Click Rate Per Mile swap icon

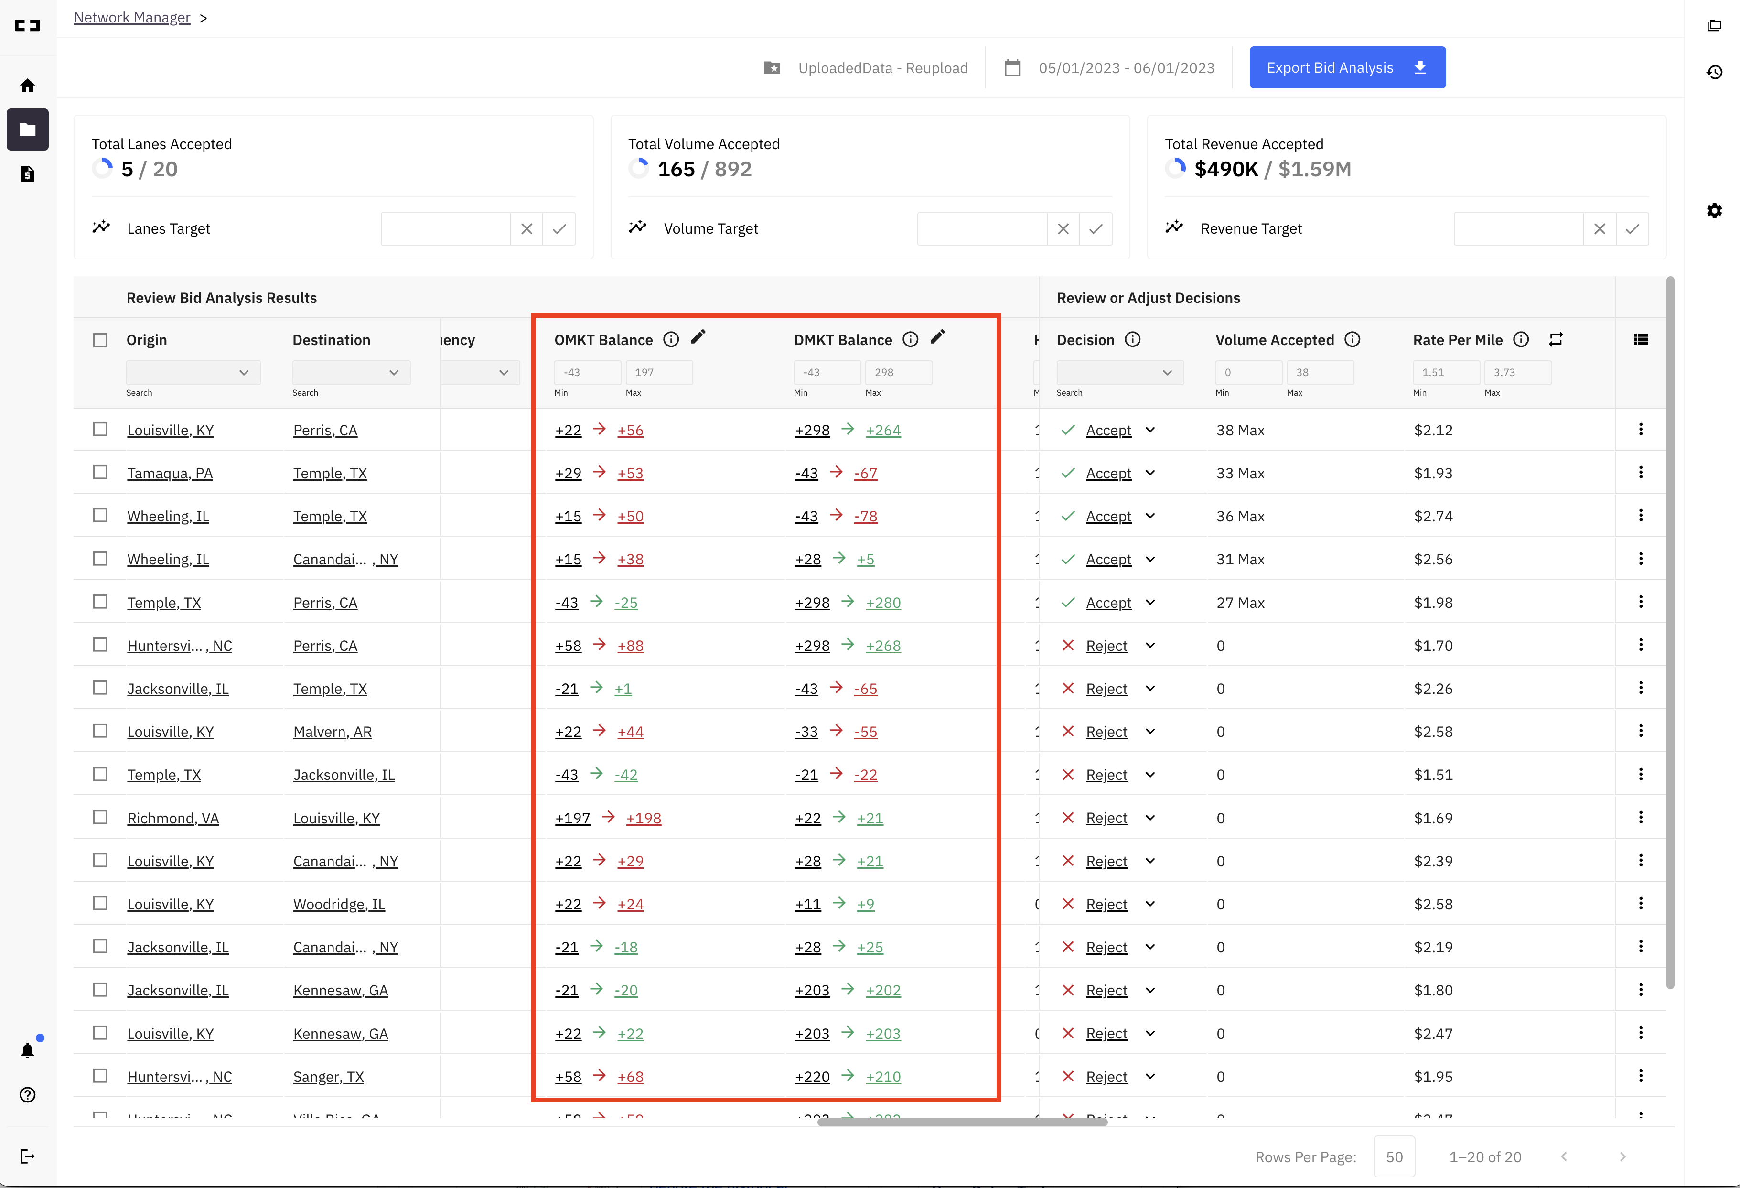point(1556,339)
